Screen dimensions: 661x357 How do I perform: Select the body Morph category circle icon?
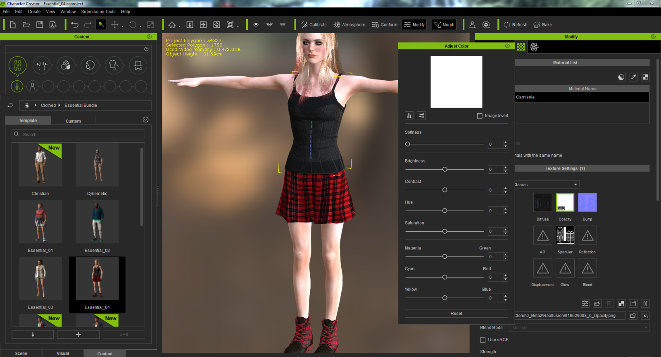click(x=42, y=65)
